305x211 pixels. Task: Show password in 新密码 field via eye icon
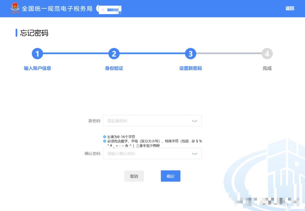point(195,121)
